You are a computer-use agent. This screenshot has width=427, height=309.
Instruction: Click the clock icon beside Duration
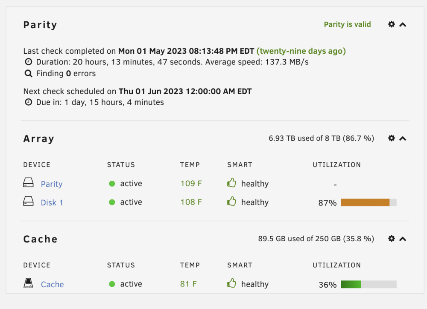coord(28,62)
